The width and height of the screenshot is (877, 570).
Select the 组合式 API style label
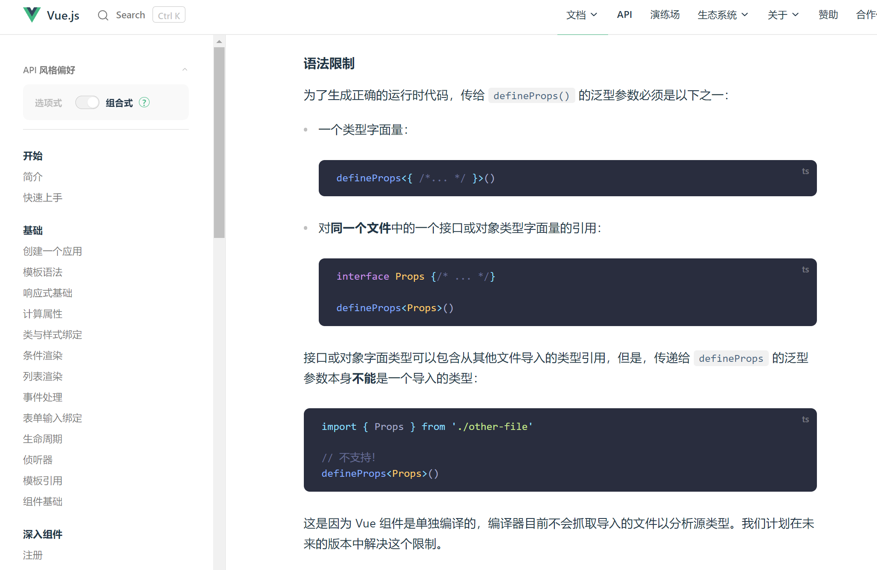pyautogui.click(x=119, y=103)
